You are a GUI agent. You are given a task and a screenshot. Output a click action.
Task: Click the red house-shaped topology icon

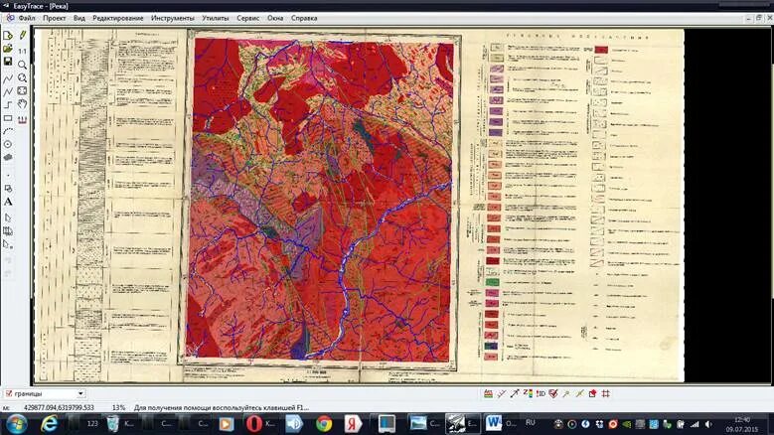click(x=592, y=393)
